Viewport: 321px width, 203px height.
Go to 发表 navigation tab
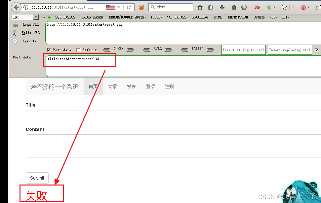pos(132,86)
